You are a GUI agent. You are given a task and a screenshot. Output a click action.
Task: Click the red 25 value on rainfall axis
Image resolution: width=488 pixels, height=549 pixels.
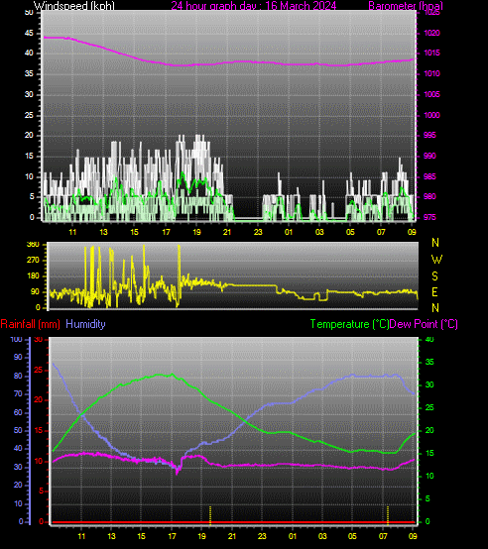(x=38, y=370)
